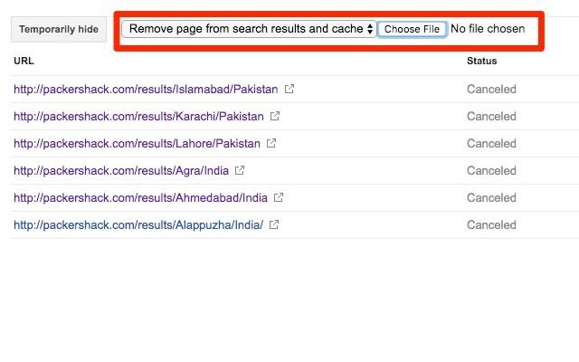579x362 pixels.
Task: Open external link icon for Agra URL
Action: point(240,171)
